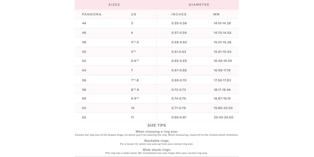
Task: Select the PANDORA column header
Action: coord(92,14)
